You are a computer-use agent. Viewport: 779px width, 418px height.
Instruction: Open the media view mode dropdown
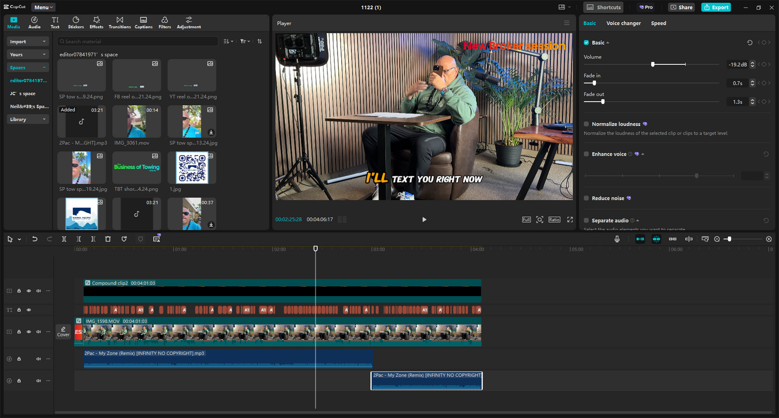(228, 41)
